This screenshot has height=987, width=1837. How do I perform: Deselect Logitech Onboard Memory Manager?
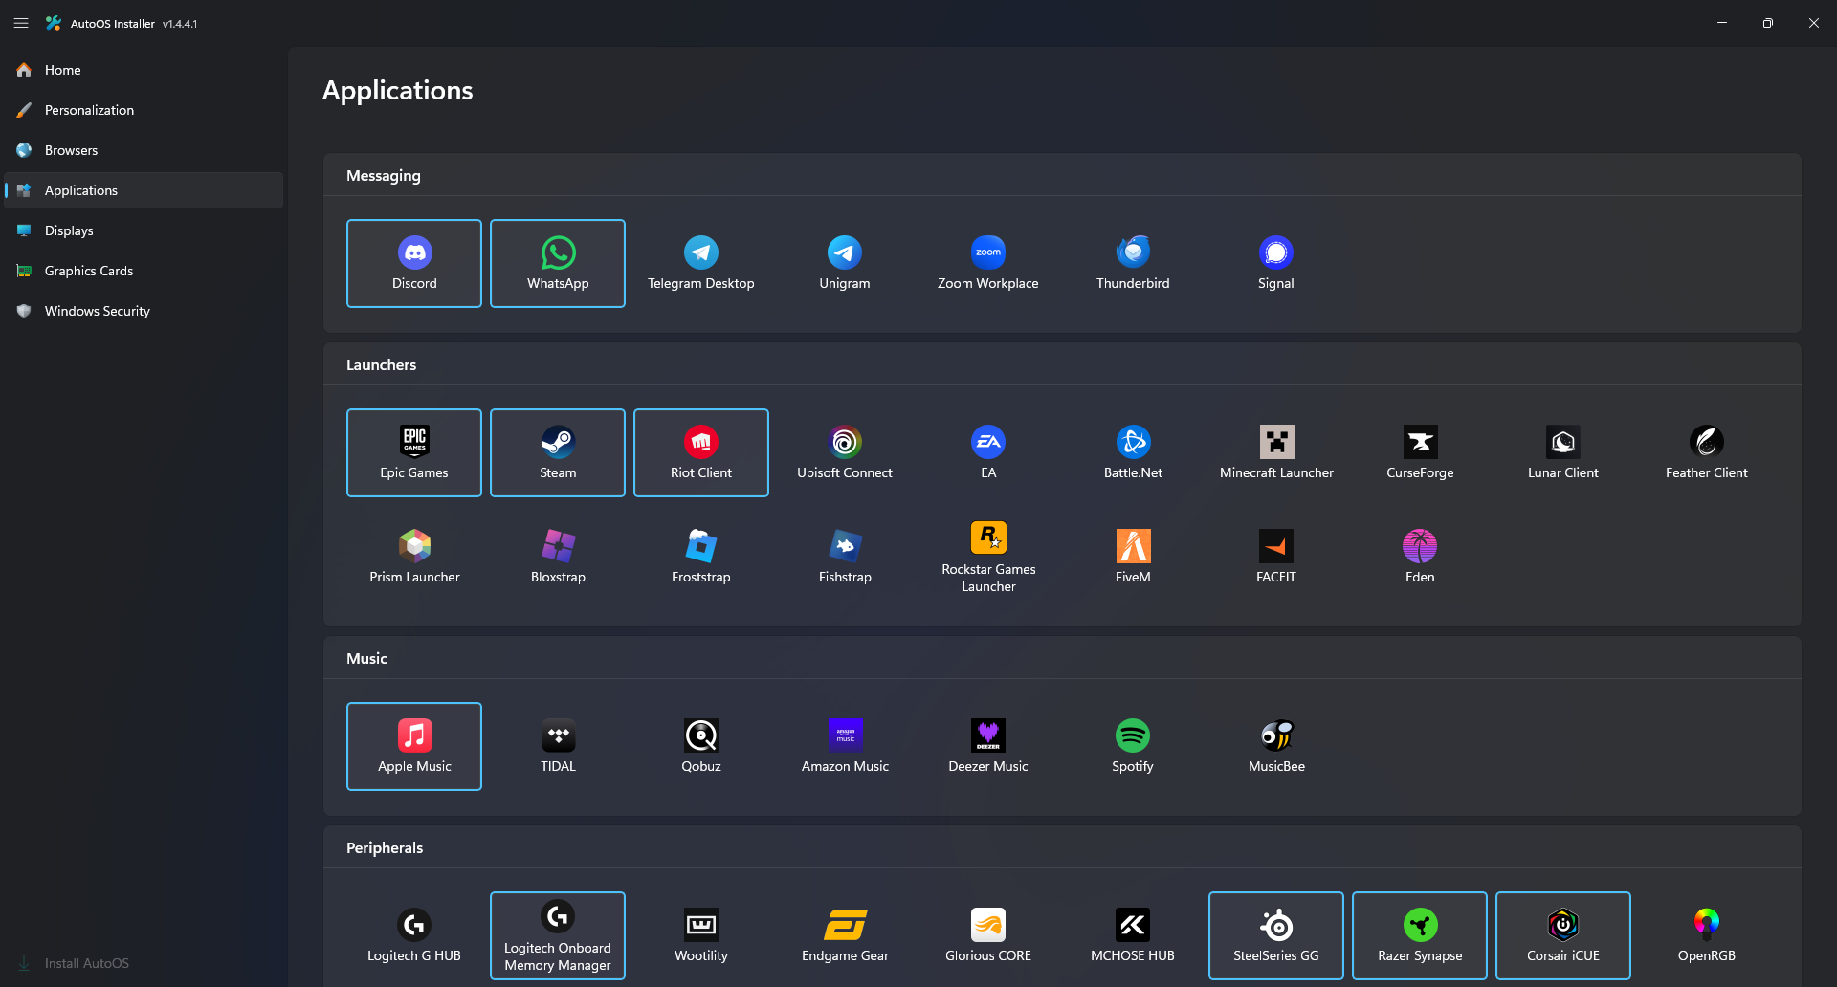click(x=558, y=935)
